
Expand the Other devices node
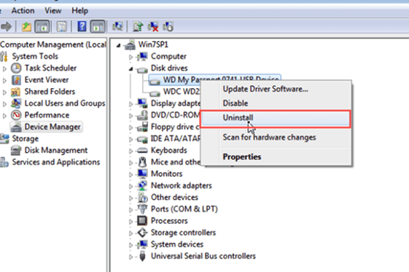click(131, 198)
